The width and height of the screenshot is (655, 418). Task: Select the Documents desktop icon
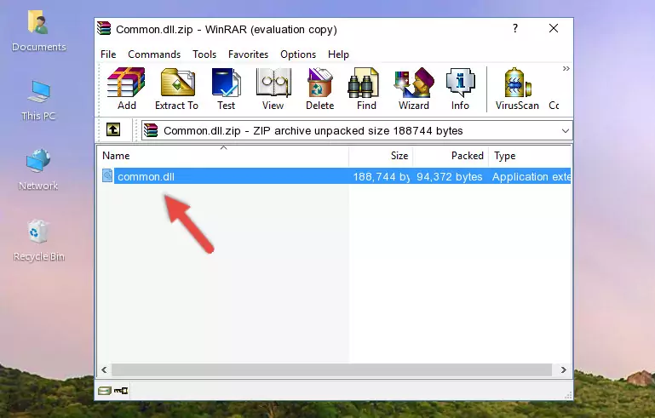38,31
